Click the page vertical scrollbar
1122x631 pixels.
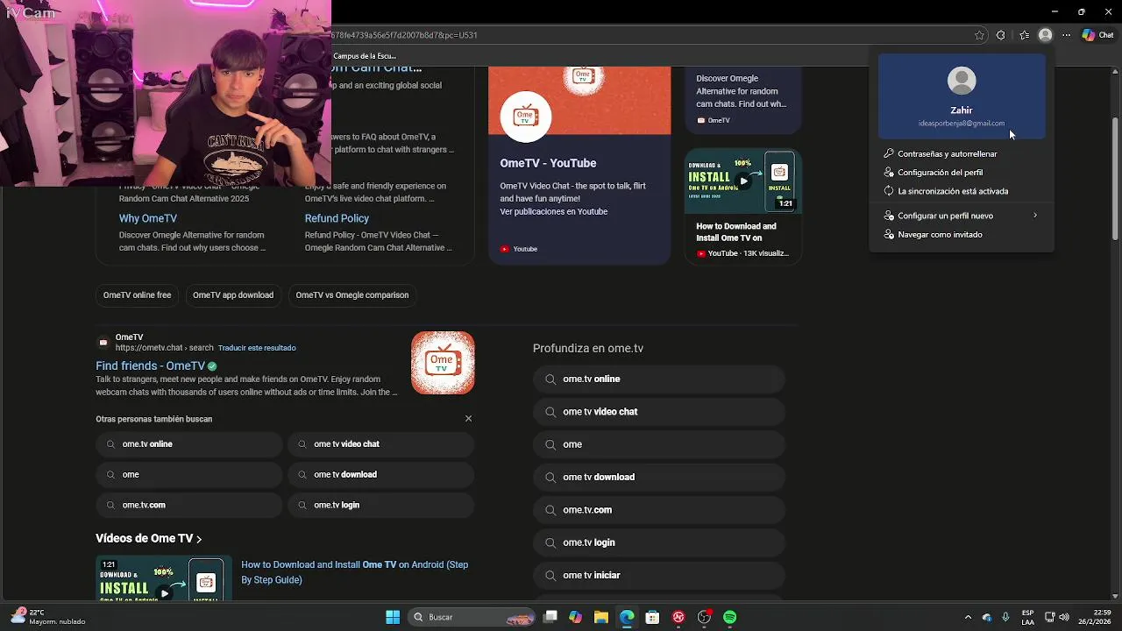click(x=1115, y=178)
